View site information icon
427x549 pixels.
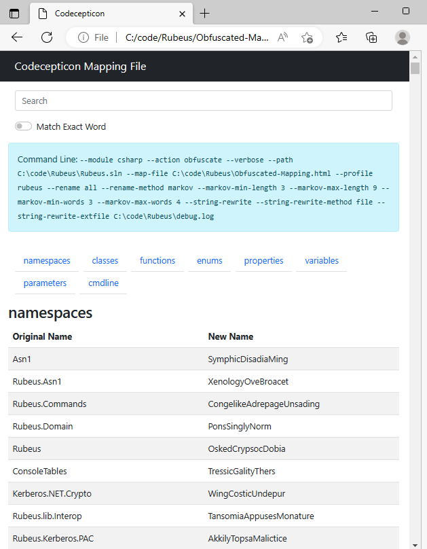click(x=83, y=37)
